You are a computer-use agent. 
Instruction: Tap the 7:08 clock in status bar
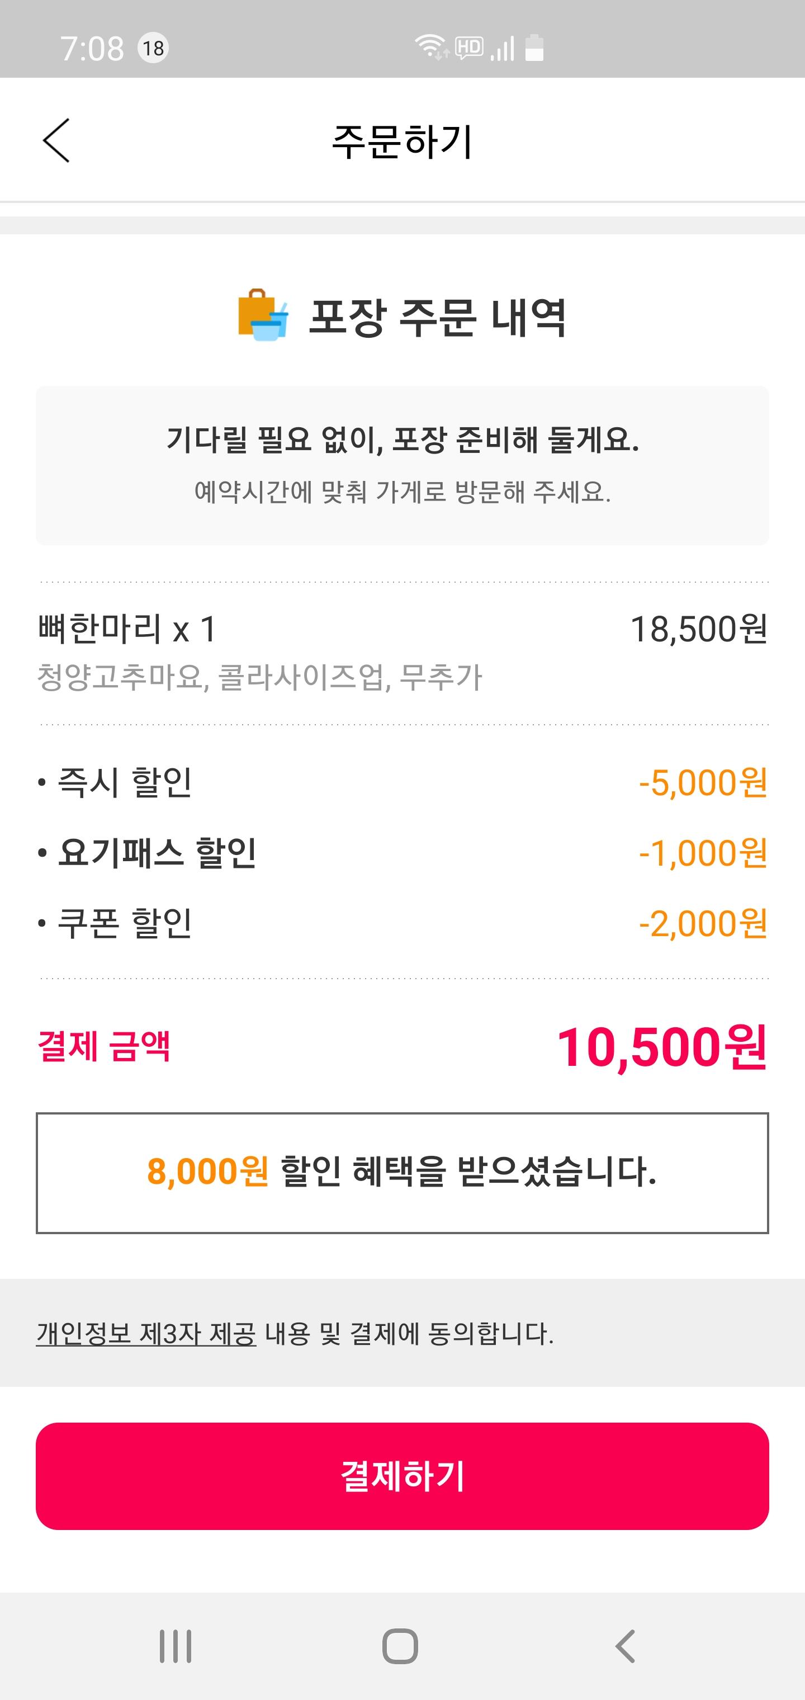point(92,48)
